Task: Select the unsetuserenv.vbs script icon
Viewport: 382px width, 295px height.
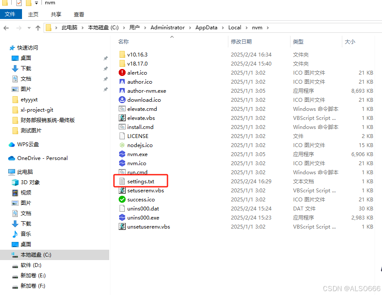Action: 122,226
